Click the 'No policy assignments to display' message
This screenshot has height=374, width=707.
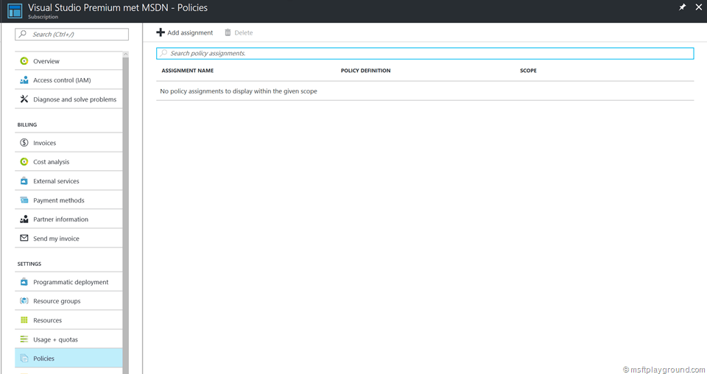[x=239, y=91]
